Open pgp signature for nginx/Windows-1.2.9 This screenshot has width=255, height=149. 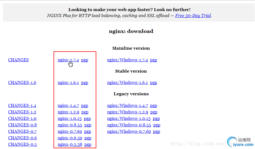click(154, 112)
